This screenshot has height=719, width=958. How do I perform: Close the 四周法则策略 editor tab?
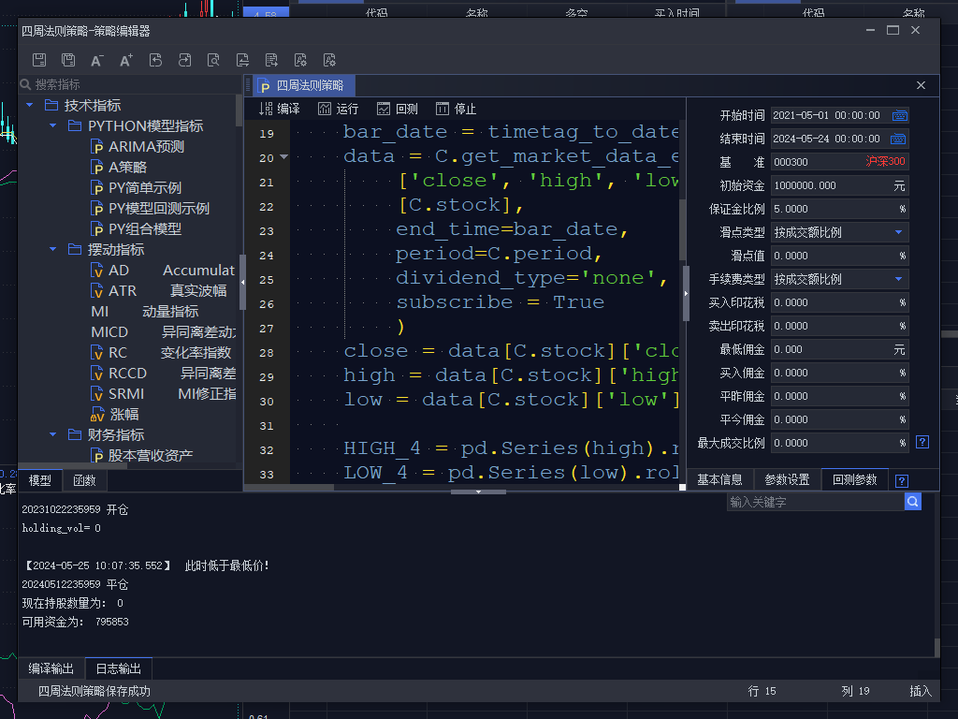(921, 85)
